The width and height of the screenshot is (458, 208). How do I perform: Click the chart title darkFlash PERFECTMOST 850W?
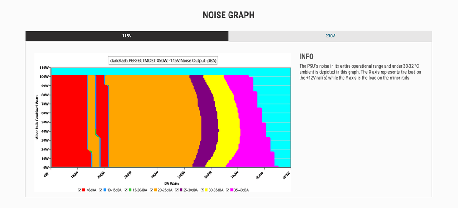(x=164, y=60)
